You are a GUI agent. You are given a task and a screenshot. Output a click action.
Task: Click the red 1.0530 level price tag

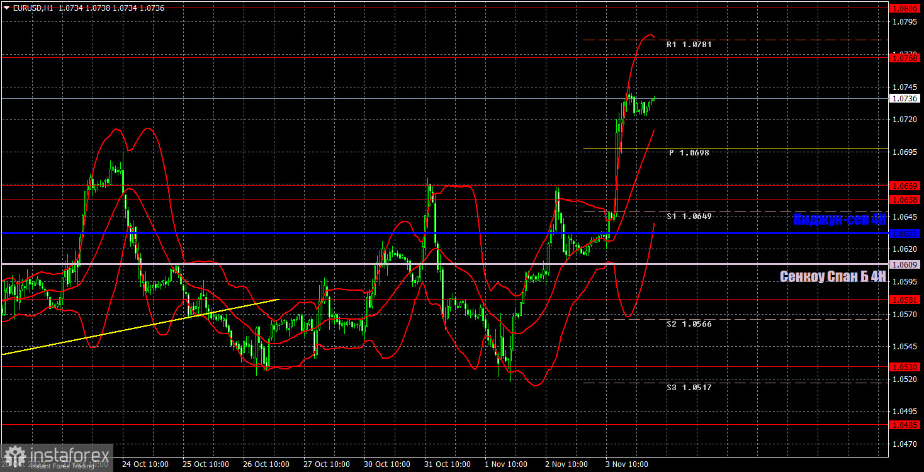904,367
